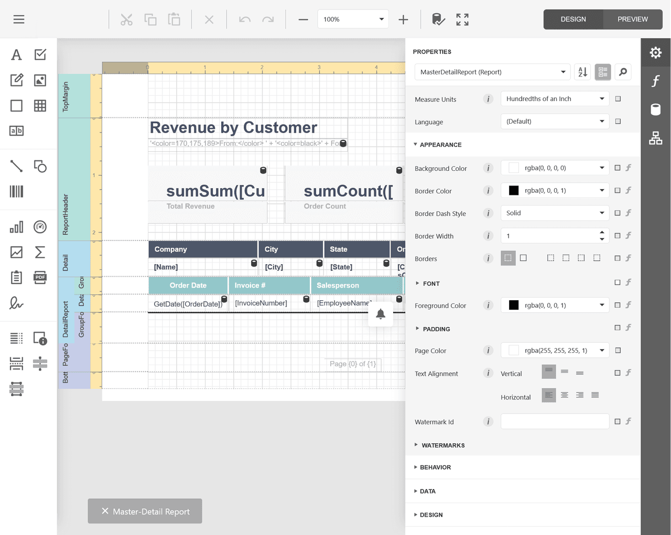Open the Expressions panel (f icon)
This screenshot has width=671, height=535.
(x=656, y=81)
